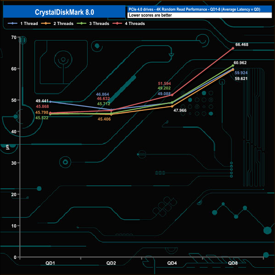Click the 20 tick label on the y-axis
The height and width of the screenshot is (275, 275).
pos(14,194)
